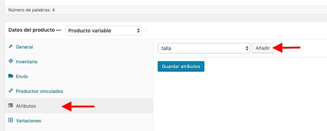Click the Número de palabras status bar
Image resolution: width=327 pixels, height=131 pixels.
(166, 10)
